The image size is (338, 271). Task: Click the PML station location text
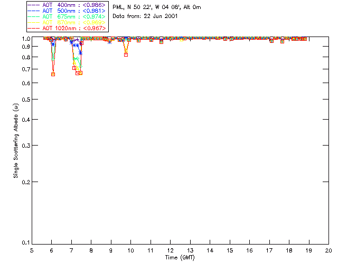pyautogui.click(x=157, y=7)
